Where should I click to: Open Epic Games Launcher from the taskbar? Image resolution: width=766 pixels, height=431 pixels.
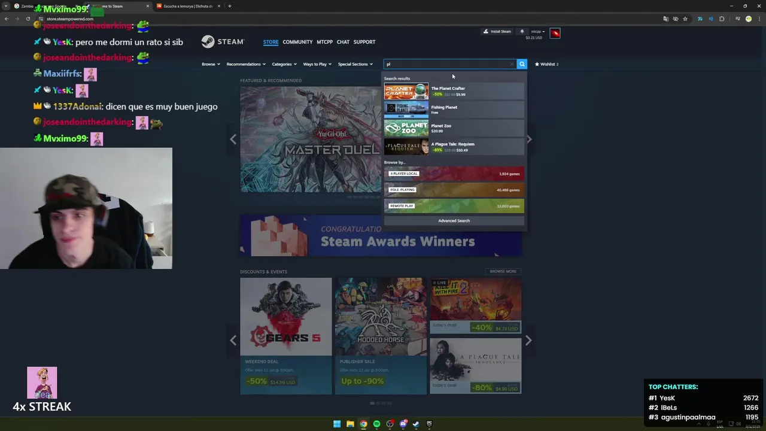(x=429, y=424)
